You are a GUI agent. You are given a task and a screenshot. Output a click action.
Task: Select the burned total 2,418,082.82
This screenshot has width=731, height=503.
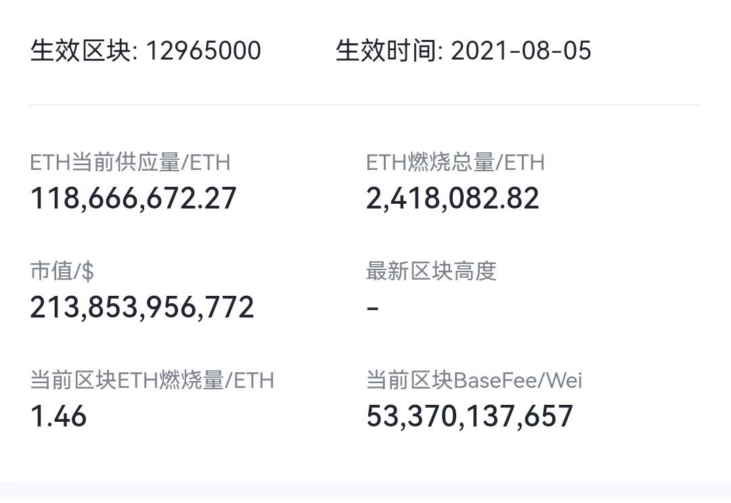(x=453, y=198)
